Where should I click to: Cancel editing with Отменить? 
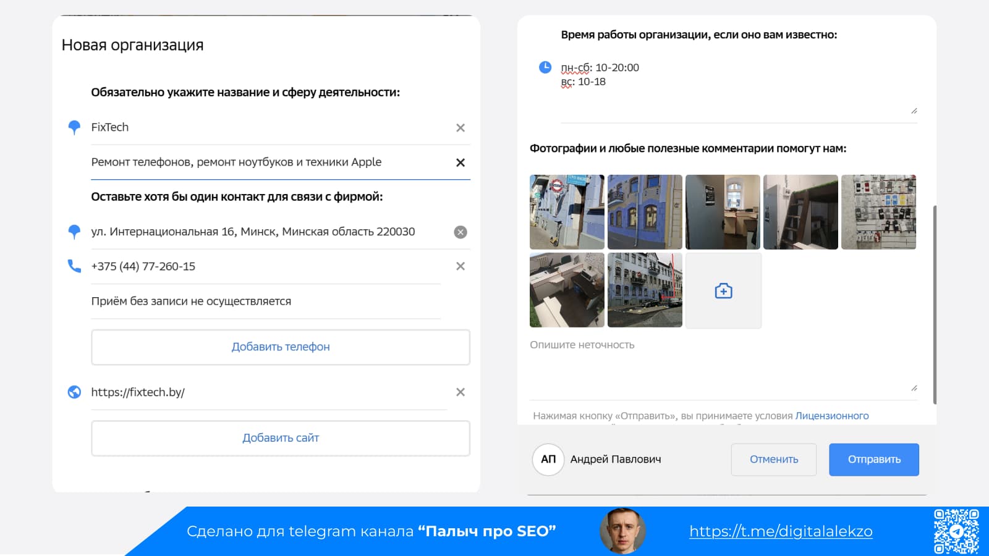773,459
